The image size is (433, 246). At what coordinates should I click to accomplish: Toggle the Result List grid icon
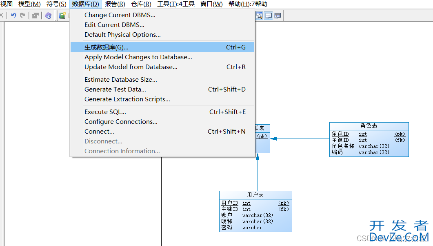[278, 16]
